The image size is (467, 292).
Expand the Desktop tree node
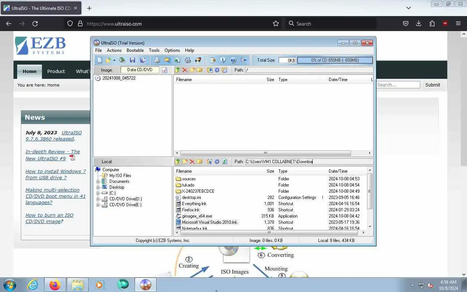coord(98,187)
